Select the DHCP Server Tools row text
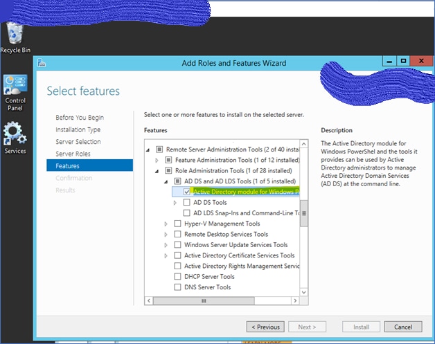The height and width of the screenshot is (344, 435). coord(209,277)
